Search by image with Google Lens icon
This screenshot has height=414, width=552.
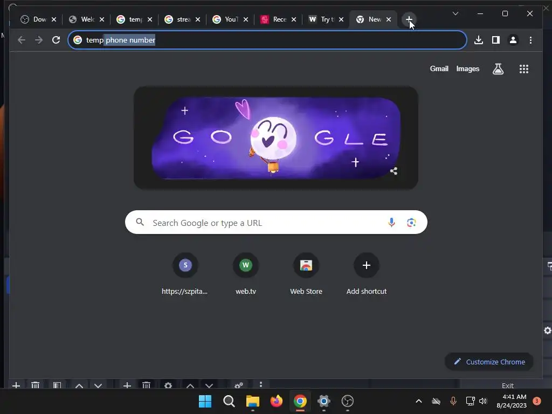[411, 223]
